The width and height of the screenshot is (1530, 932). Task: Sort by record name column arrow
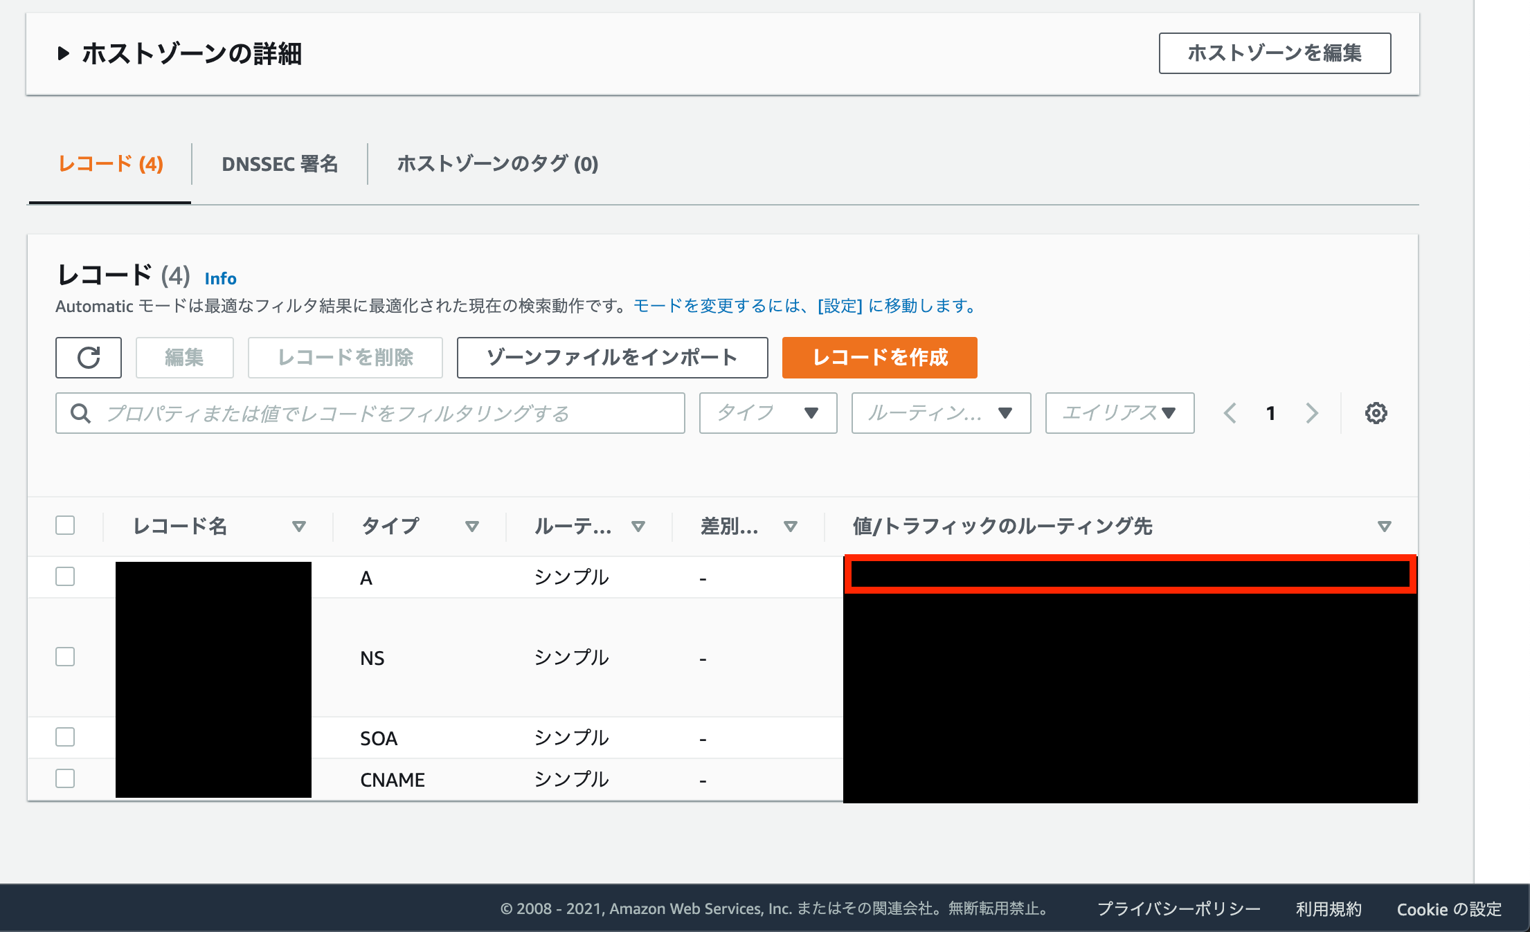point(299,527)
